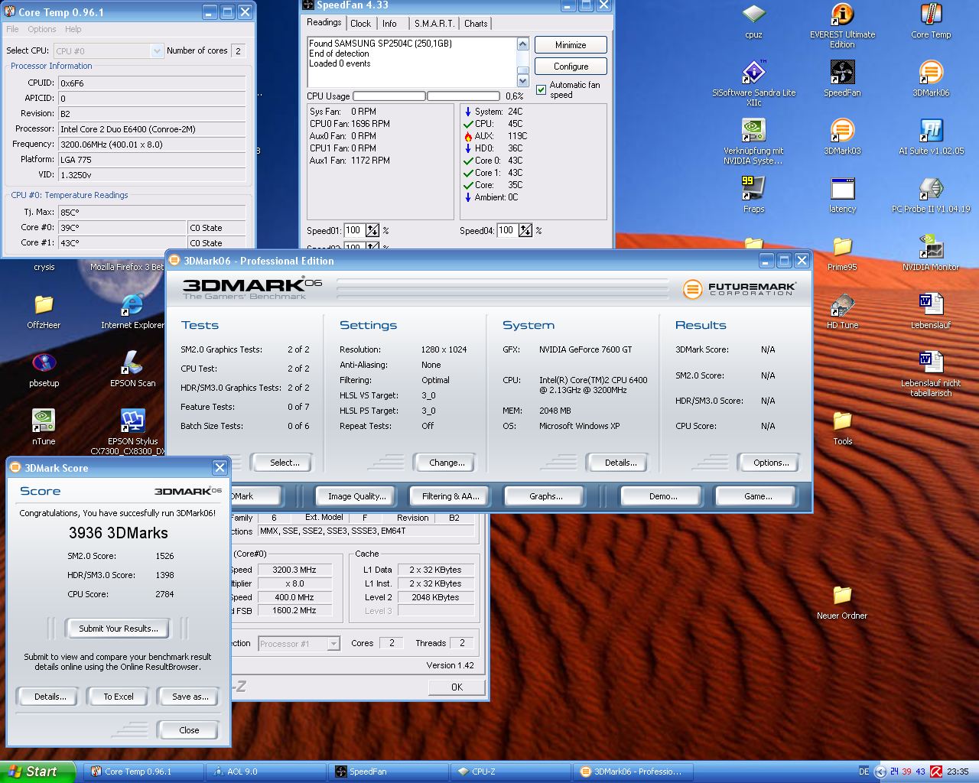Open the cpuz desktop shortcut
The width and height of the screenshot is (979, 783).
pyautogui.click(x=753, y=21)
